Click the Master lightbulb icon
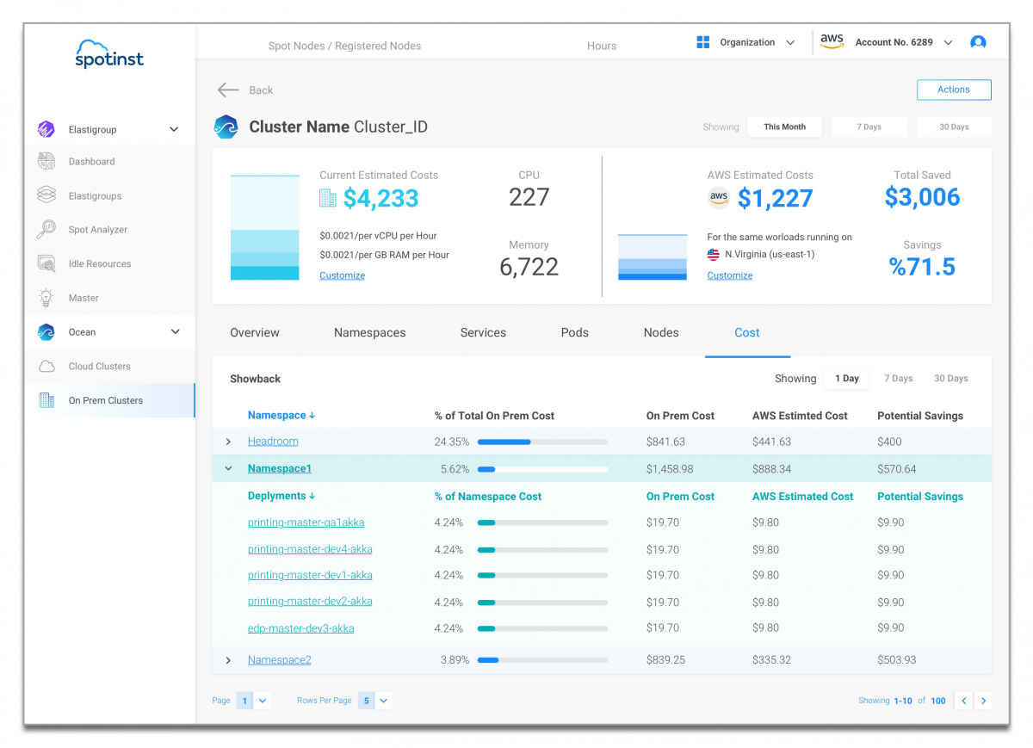 tap(46, 298)
